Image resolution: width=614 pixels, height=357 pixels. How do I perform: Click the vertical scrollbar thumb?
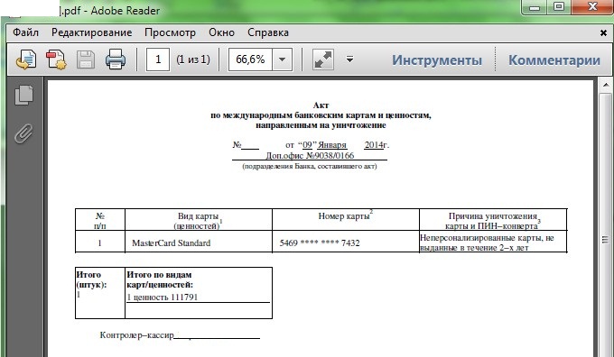click(x=606, y=224)
